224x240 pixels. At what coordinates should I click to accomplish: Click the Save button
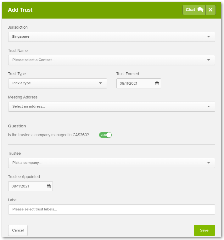tap(204, 230)
